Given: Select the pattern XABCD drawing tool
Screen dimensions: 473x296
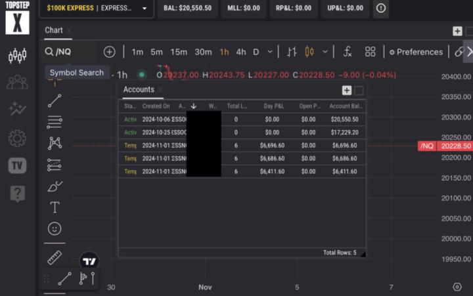Looking at the screenshot, I should coord(55,143).
